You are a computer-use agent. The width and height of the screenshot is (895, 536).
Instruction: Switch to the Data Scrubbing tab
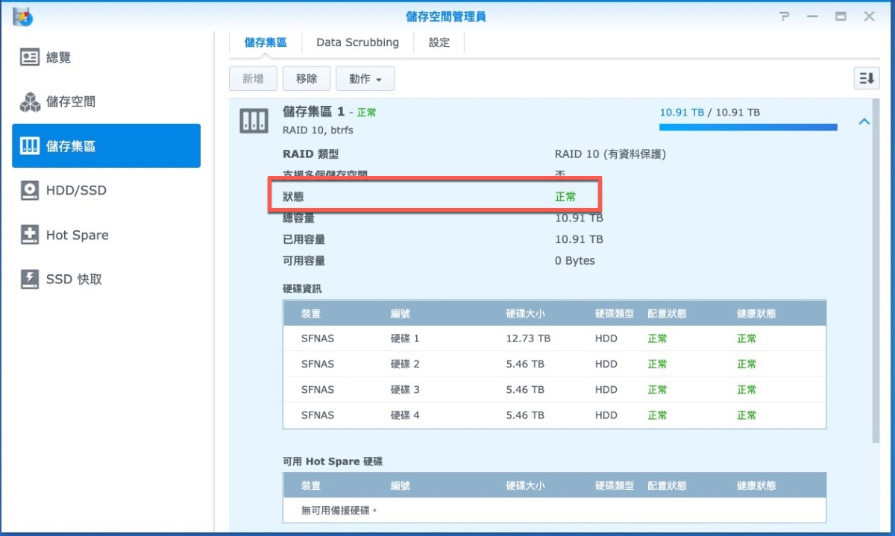click(357, 42)
